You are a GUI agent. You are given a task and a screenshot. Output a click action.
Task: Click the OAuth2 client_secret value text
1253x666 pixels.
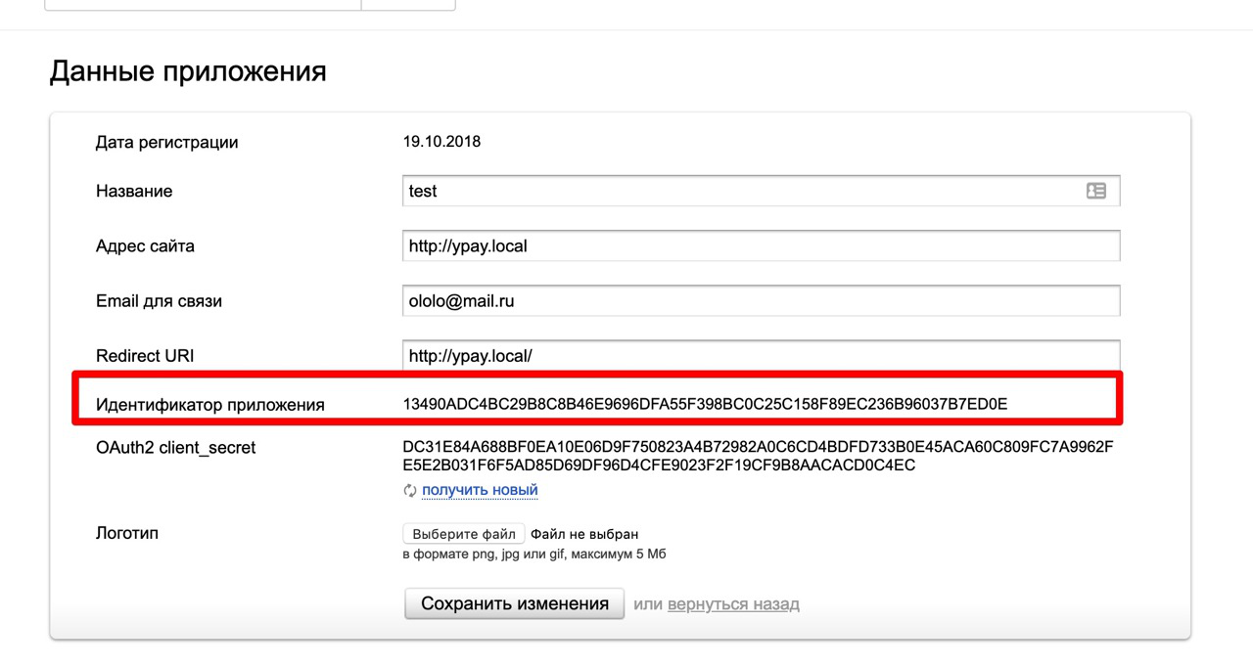click(759, 457)
